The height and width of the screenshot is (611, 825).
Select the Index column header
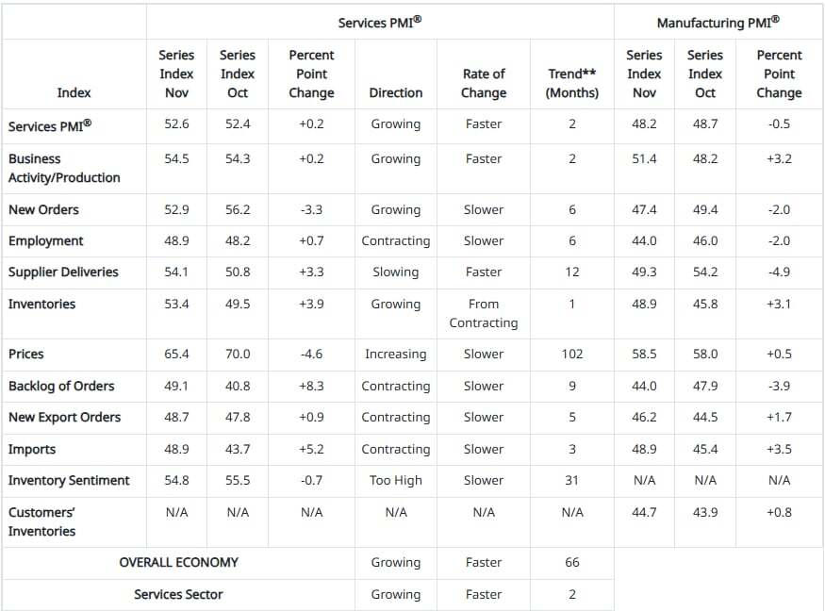pyautogui.click(x=74, y=92)
